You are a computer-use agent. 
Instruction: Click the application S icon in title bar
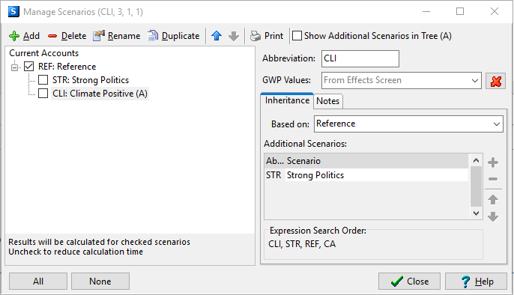[13, 11]
